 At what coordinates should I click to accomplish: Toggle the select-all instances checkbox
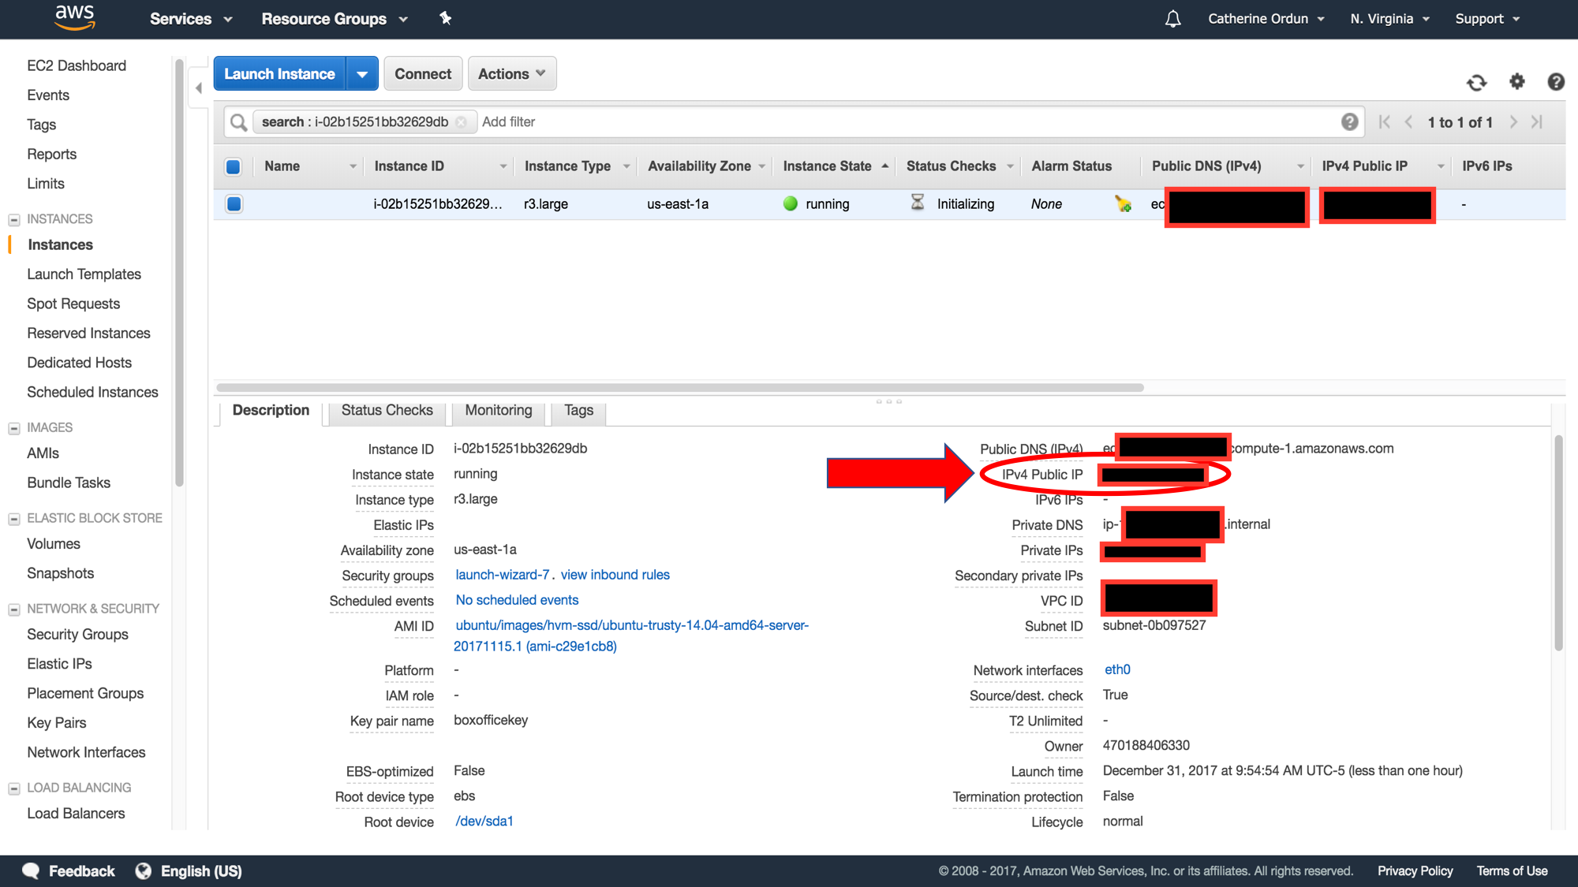tap(233, 166)
